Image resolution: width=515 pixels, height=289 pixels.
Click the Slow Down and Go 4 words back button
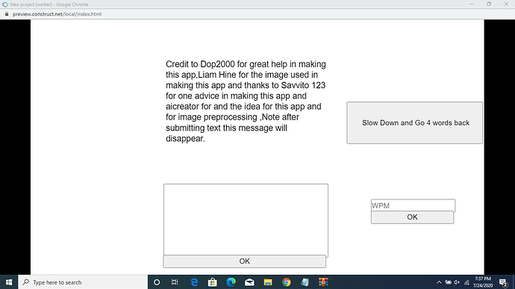(x=414, y=122)
